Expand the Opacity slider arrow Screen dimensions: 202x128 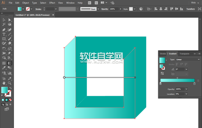pos(121,9)
